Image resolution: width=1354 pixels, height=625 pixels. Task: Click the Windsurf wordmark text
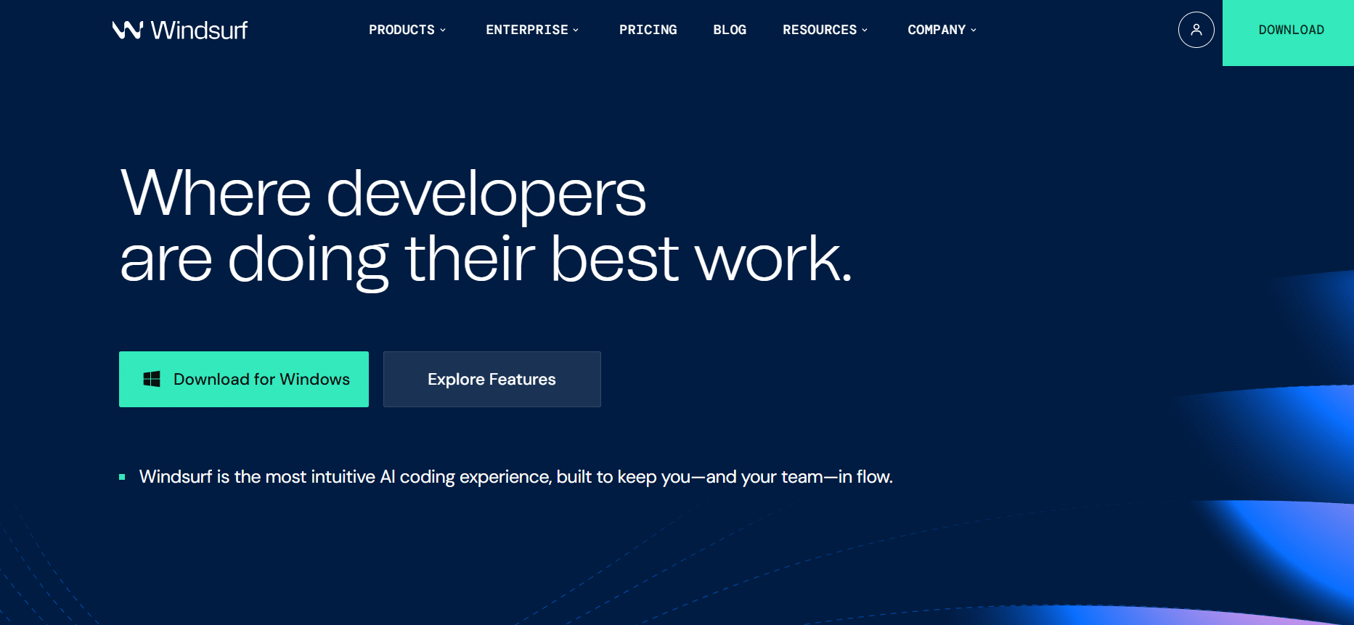point(199,30)
